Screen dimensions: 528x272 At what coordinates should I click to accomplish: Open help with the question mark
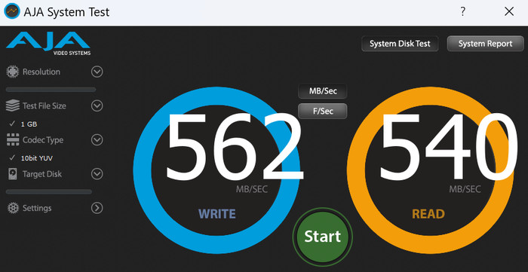click(463, 11)
